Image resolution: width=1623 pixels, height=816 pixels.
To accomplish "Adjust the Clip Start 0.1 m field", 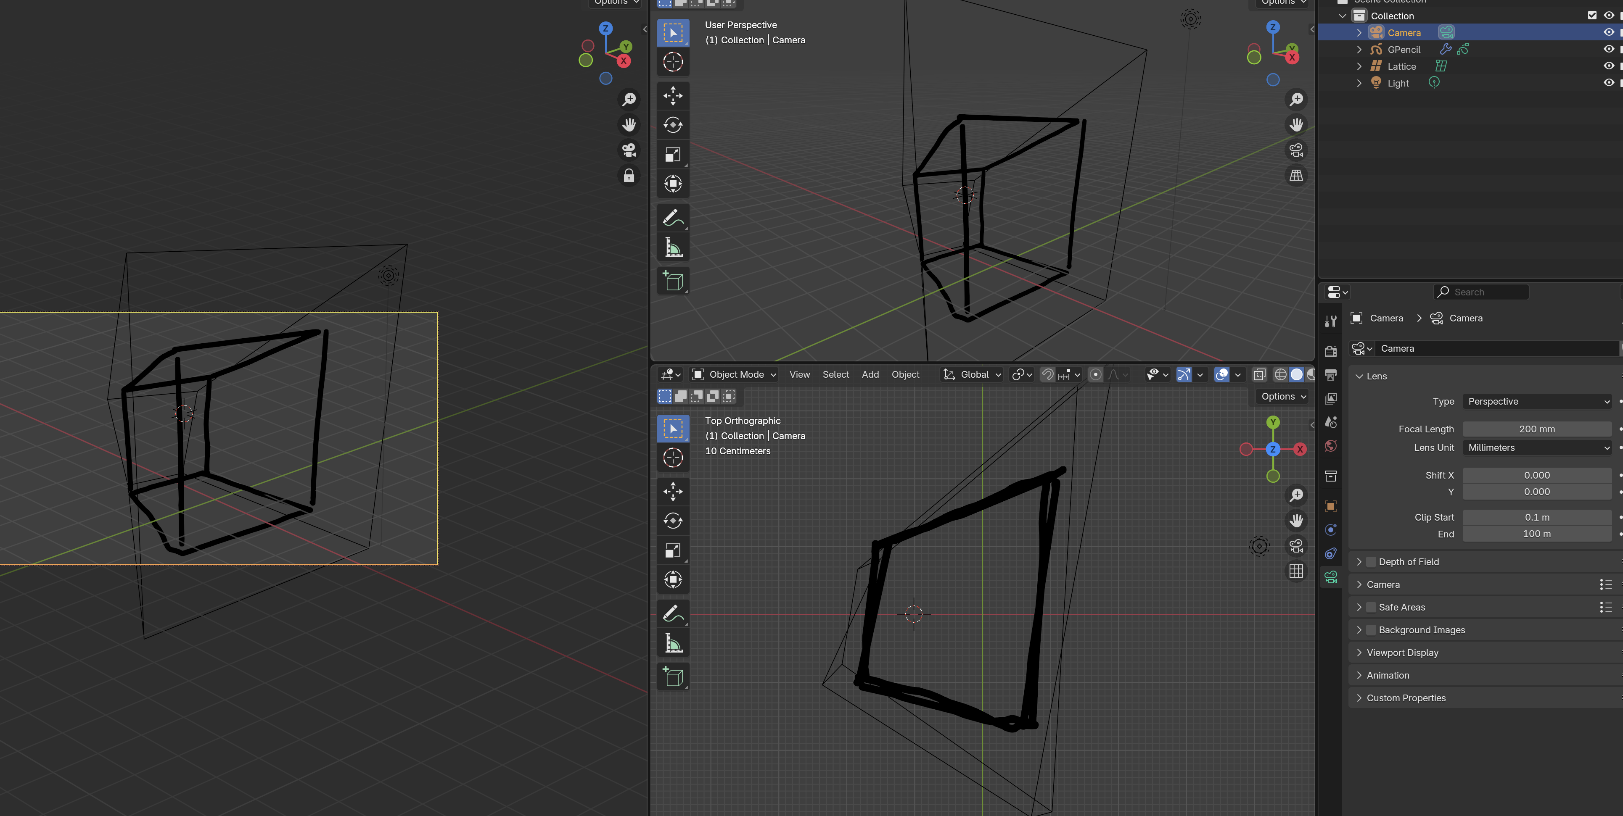I will pyautogui.click(x=1537, y=518).
